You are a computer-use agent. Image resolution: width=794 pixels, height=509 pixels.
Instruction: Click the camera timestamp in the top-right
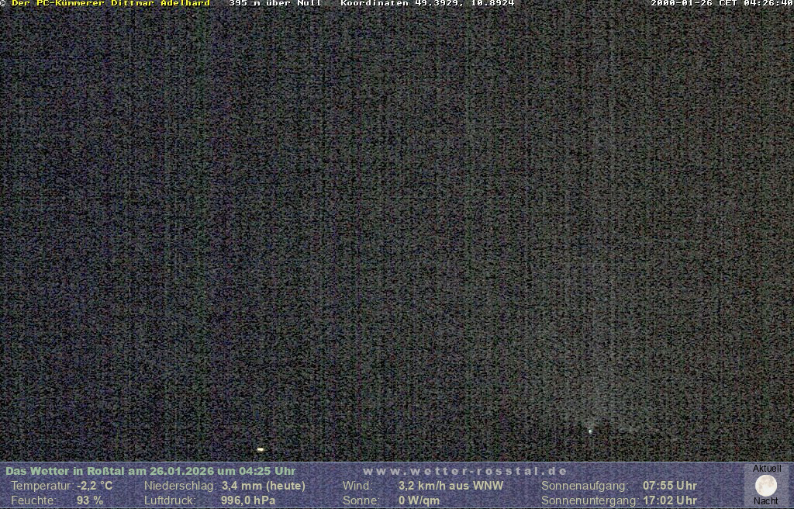click(x=721, y=4)
